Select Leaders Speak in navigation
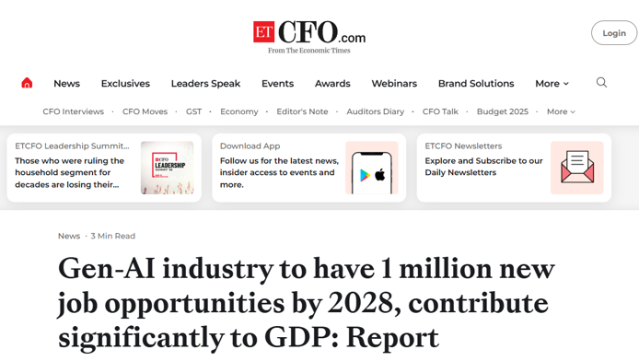Screen dimensions: 639x361 [206, 84]
